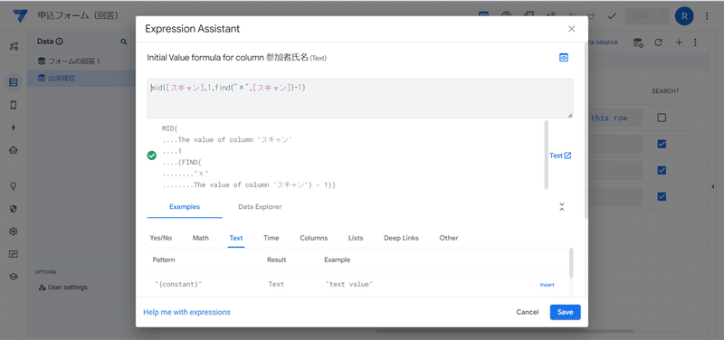Click the Actions lightning bolt icon

coord(14,127)
